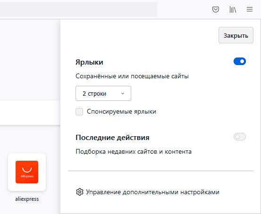The height and width of the screenshot is (214, 261).
Task: Click the chevron arrow in rows dropdown
Action: pos(123,94)
